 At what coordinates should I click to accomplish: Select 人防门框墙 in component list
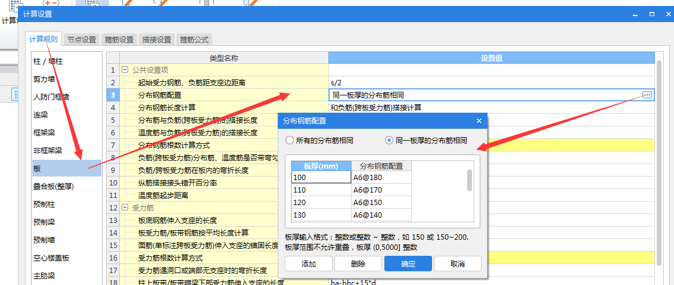click(67, 97)
